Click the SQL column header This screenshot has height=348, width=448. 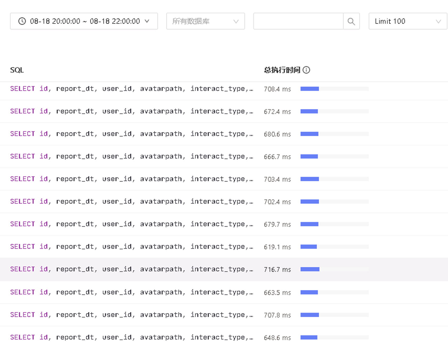pyautogui.click(x=17, y=70)
